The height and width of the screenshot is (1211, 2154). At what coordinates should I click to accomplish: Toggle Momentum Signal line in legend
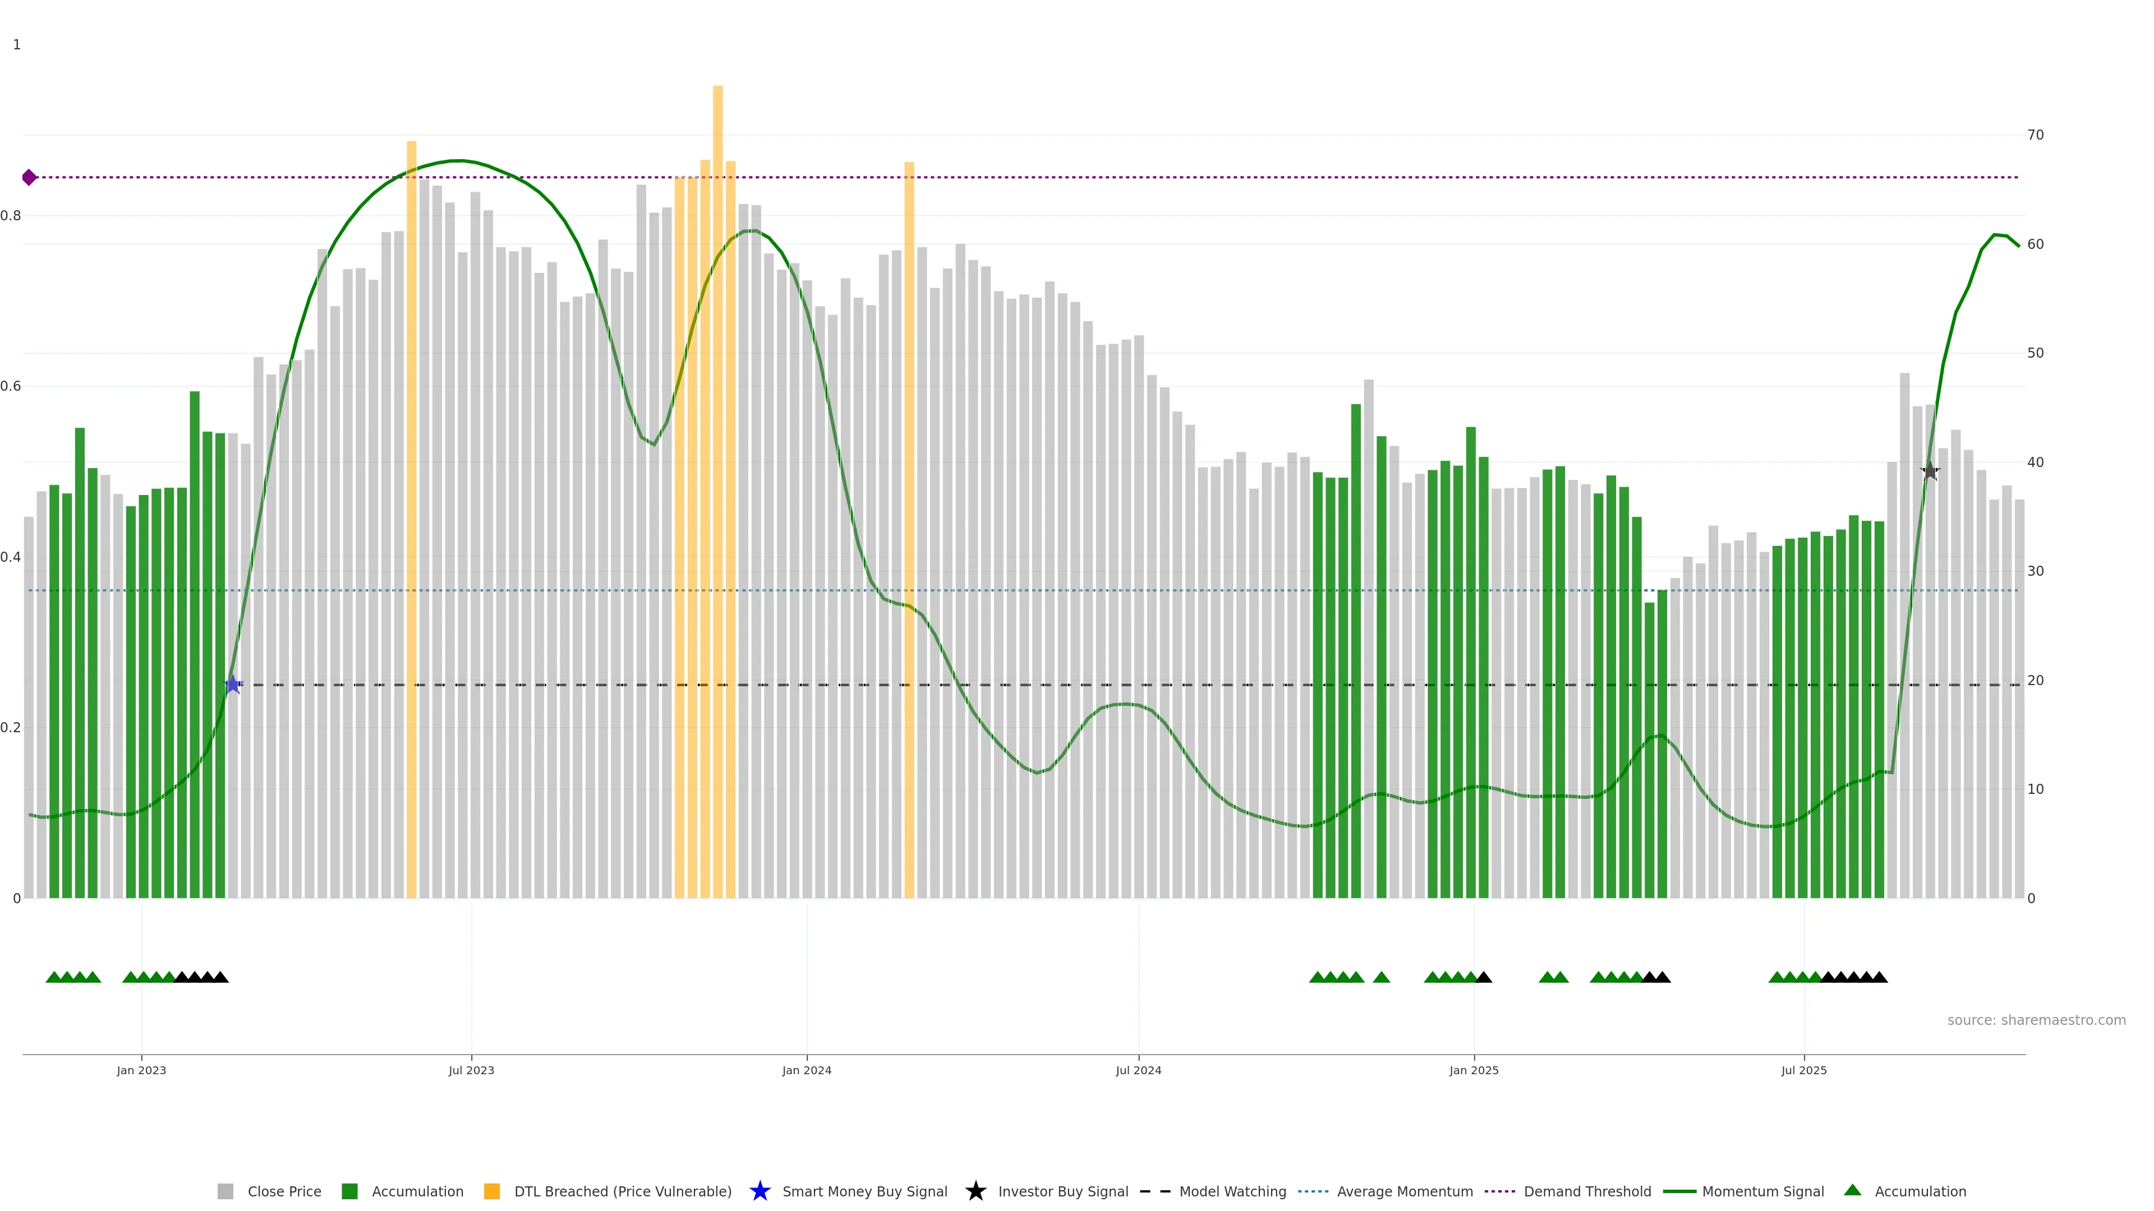[1762, 1192]
